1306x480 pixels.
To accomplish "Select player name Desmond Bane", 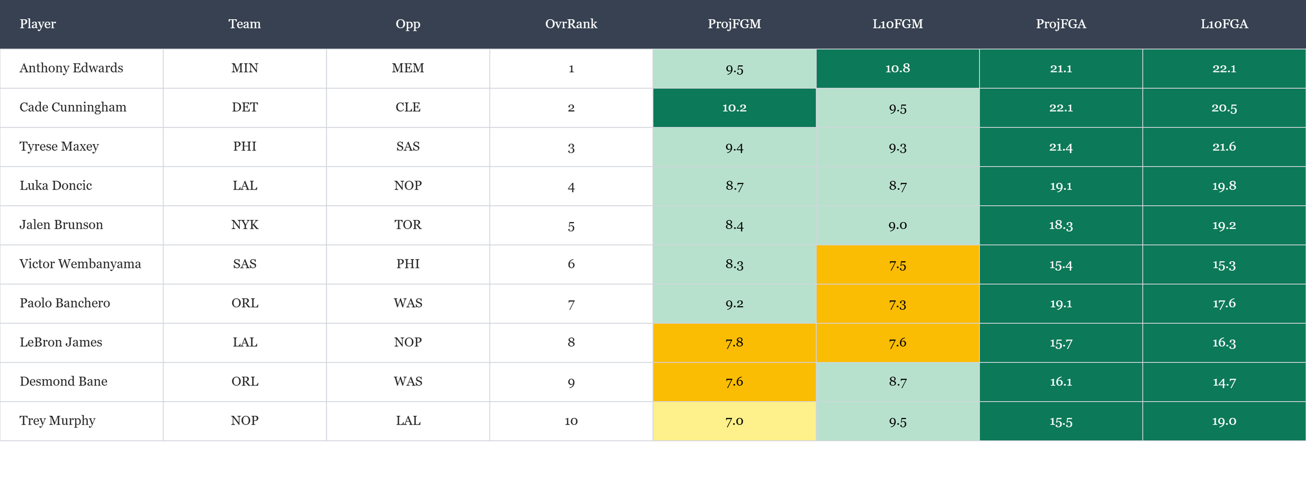I will click(63, 381).
